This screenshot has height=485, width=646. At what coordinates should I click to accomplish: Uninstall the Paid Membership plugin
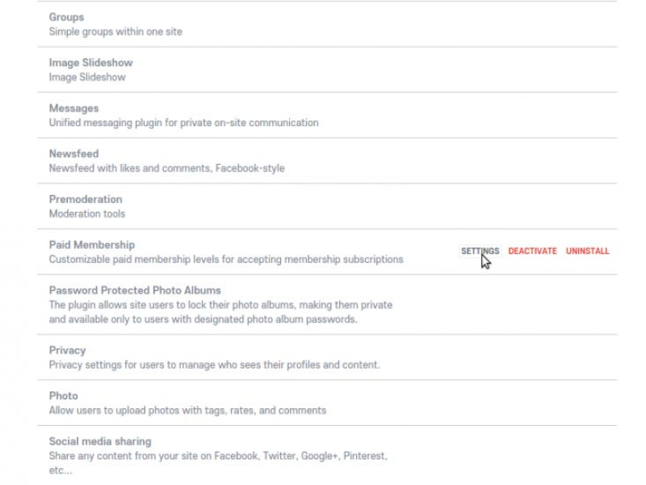point(587,251)
